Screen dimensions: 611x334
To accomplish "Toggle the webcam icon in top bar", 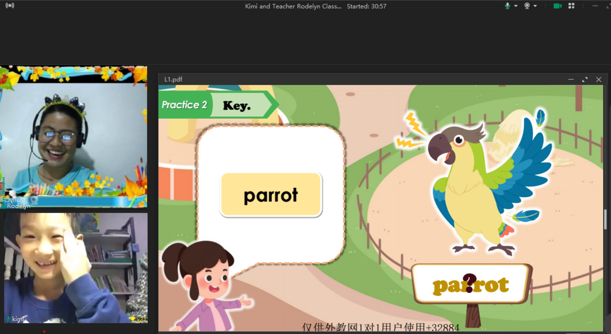I will pyautogui.click(x=527, y=6).
